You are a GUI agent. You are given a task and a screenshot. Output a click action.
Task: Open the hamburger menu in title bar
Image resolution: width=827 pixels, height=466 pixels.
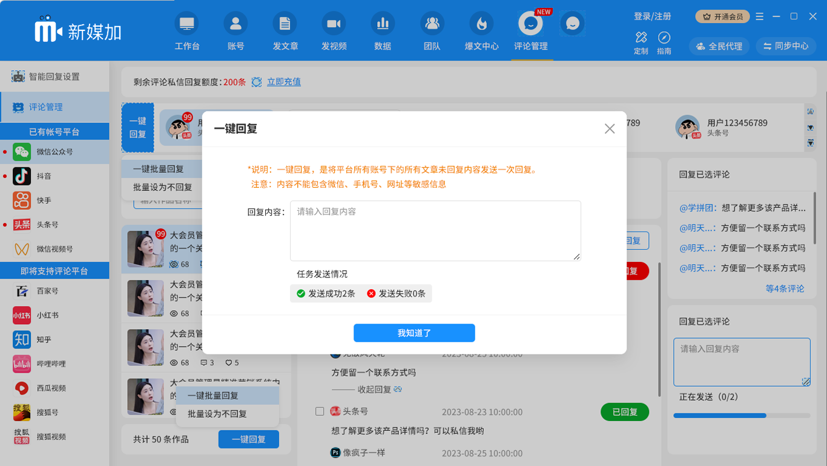point(760,16)
